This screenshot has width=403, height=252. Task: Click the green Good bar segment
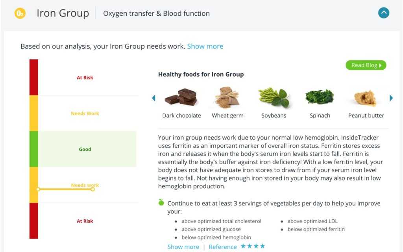[x=34, y=149]
